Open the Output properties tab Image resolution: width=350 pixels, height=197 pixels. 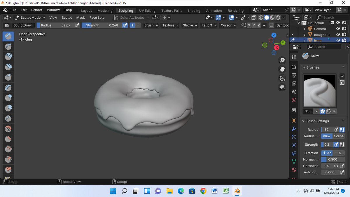click(294, 75)
